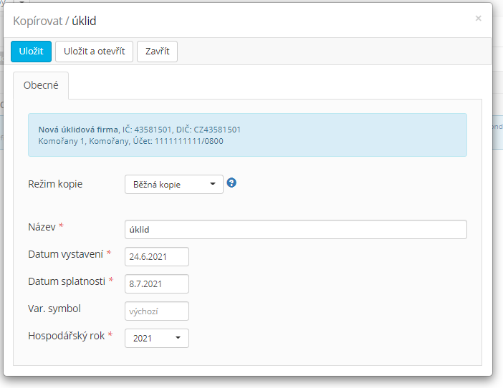Click the blue Uložit button
The height and width of the screenshot is (388, 503).
point(31,52)
